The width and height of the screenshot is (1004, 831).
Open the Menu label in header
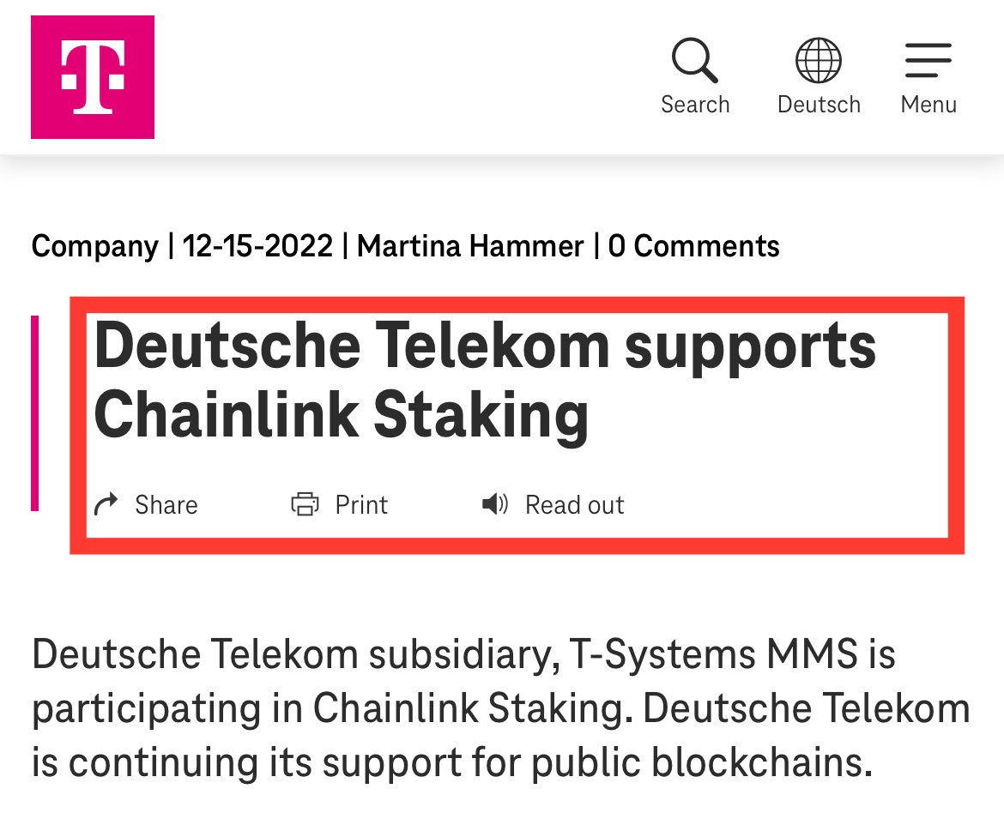928,105
